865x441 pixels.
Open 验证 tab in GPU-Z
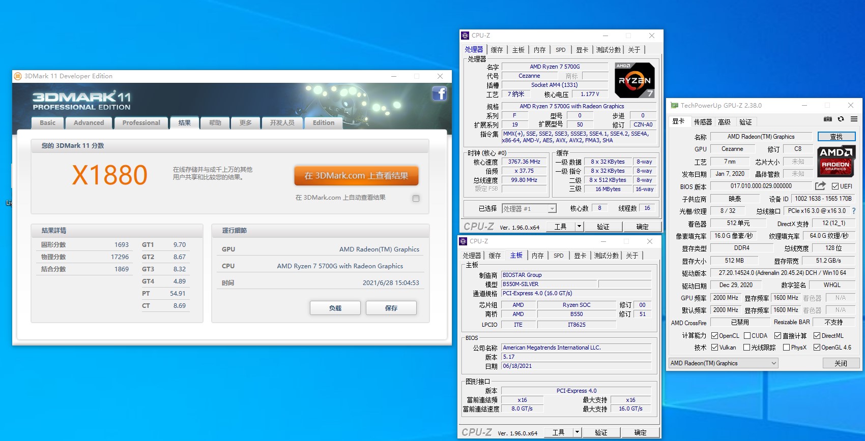pyautogui.click(x=745, y=122)
